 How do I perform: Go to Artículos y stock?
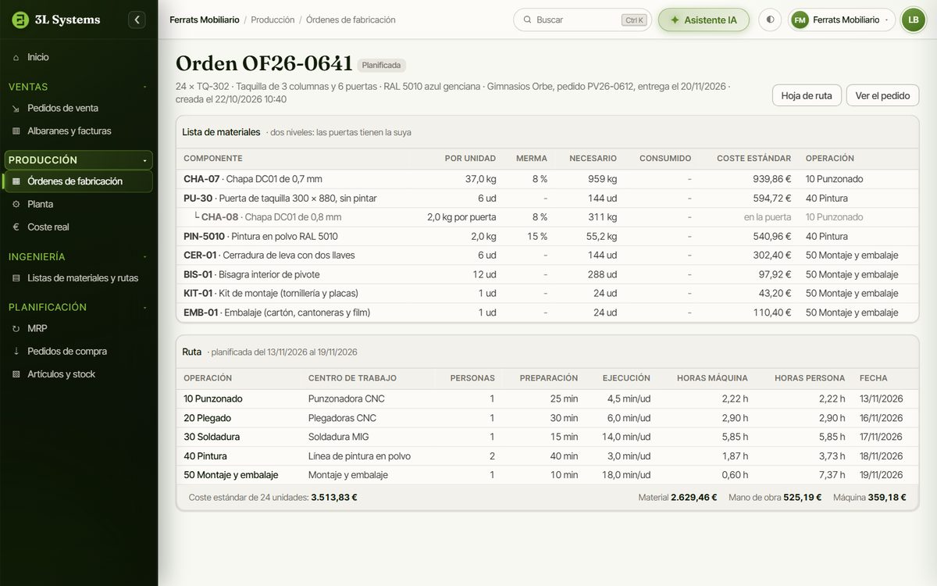[79, 373]
